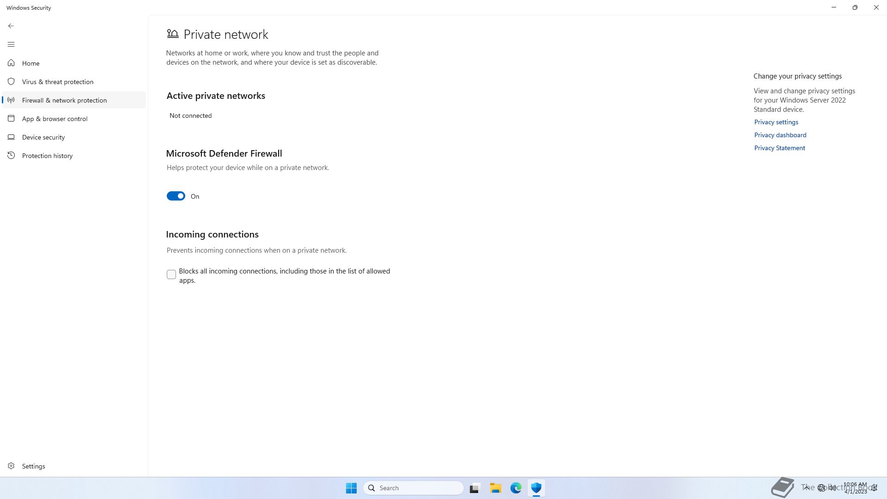This screenshot has width=887, height=499.
Task: Go to Device security
Action: click(74, 137)
